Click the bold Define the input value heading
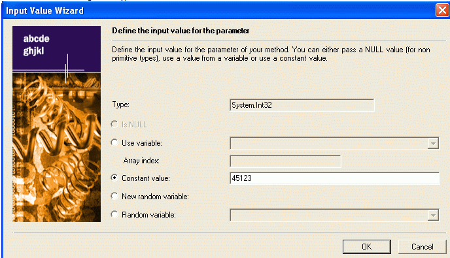450x258 pixels. (181, 31)
